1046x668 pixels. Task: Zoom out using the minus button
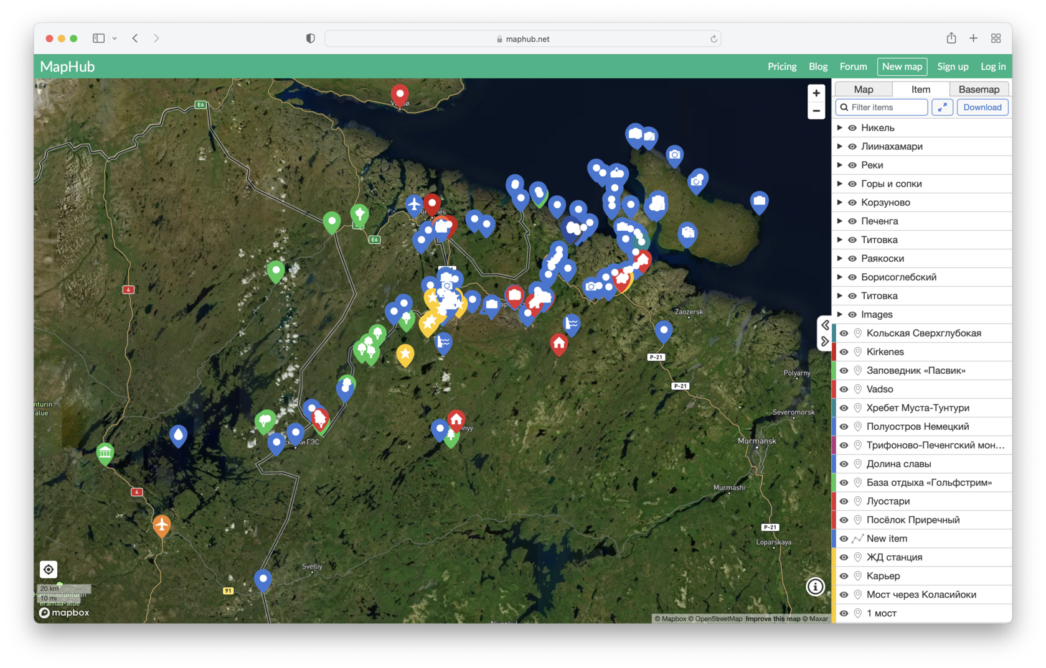[816, 111]
